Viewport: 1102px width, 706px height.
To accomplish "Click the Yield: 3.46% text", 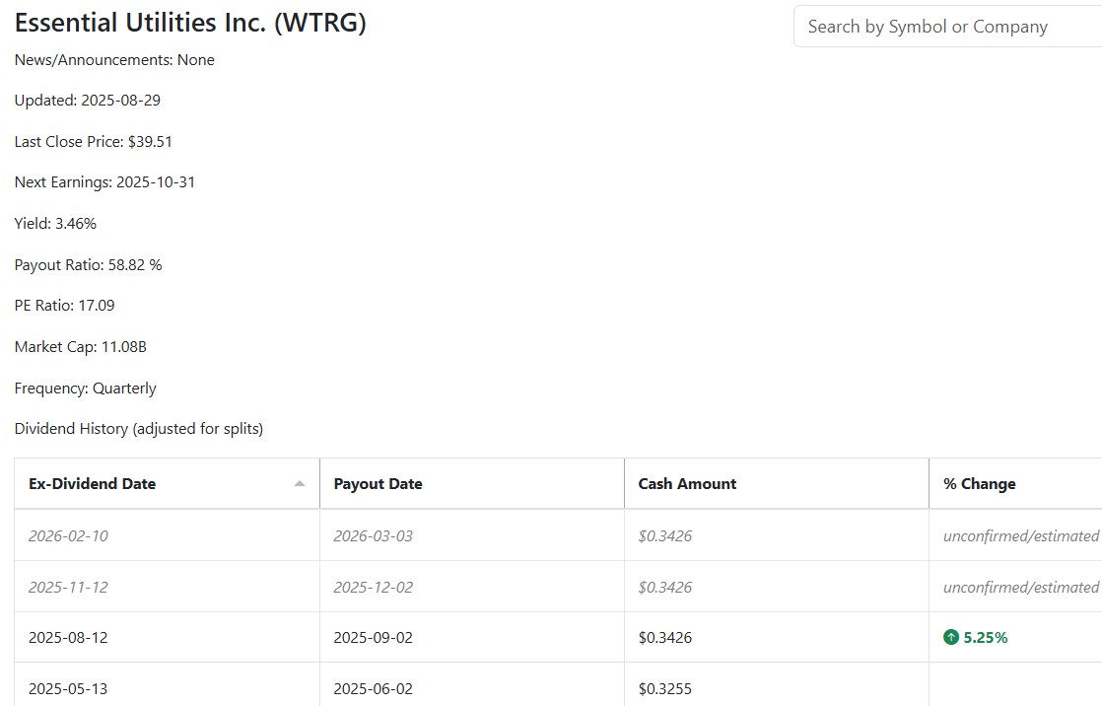I will [x=55, y=224].
